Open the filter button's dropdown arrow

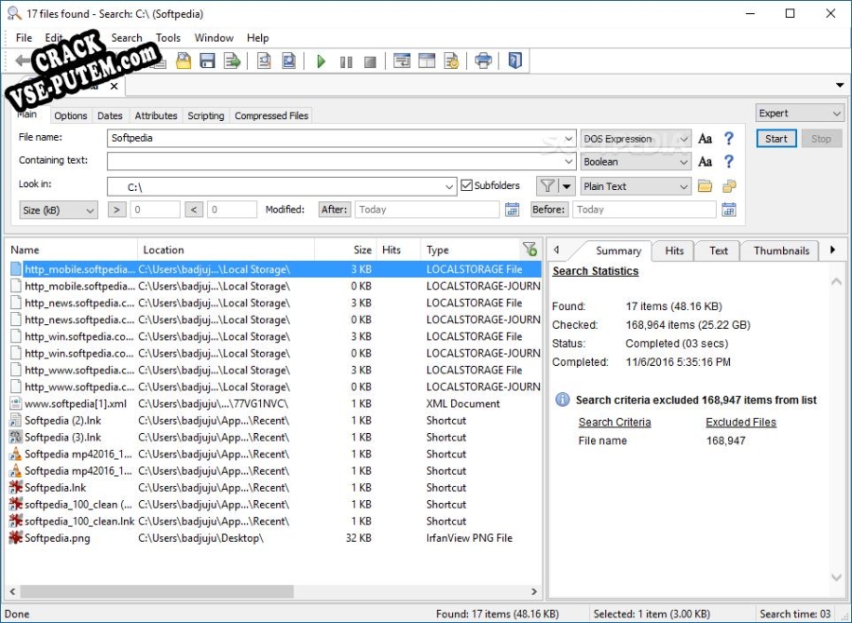point(567,186)
